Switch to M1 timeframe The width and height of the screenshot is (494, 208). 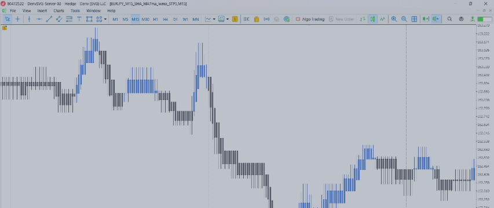click(x=115, y=19)
